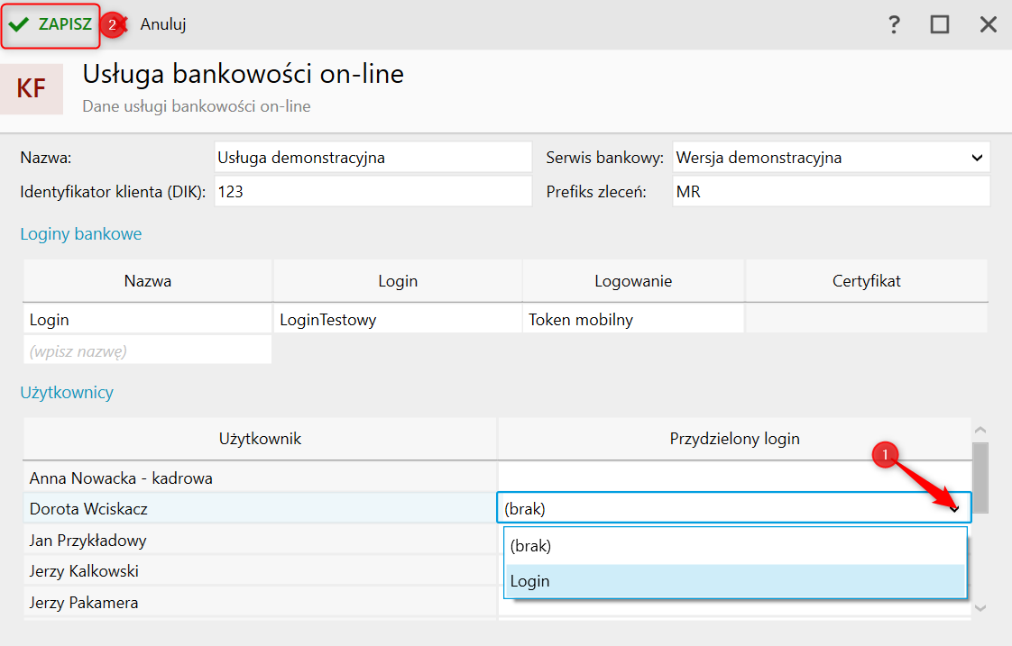Click the ZAPISZ save button
Screen dimensions: 1012x646
point(51,24)
